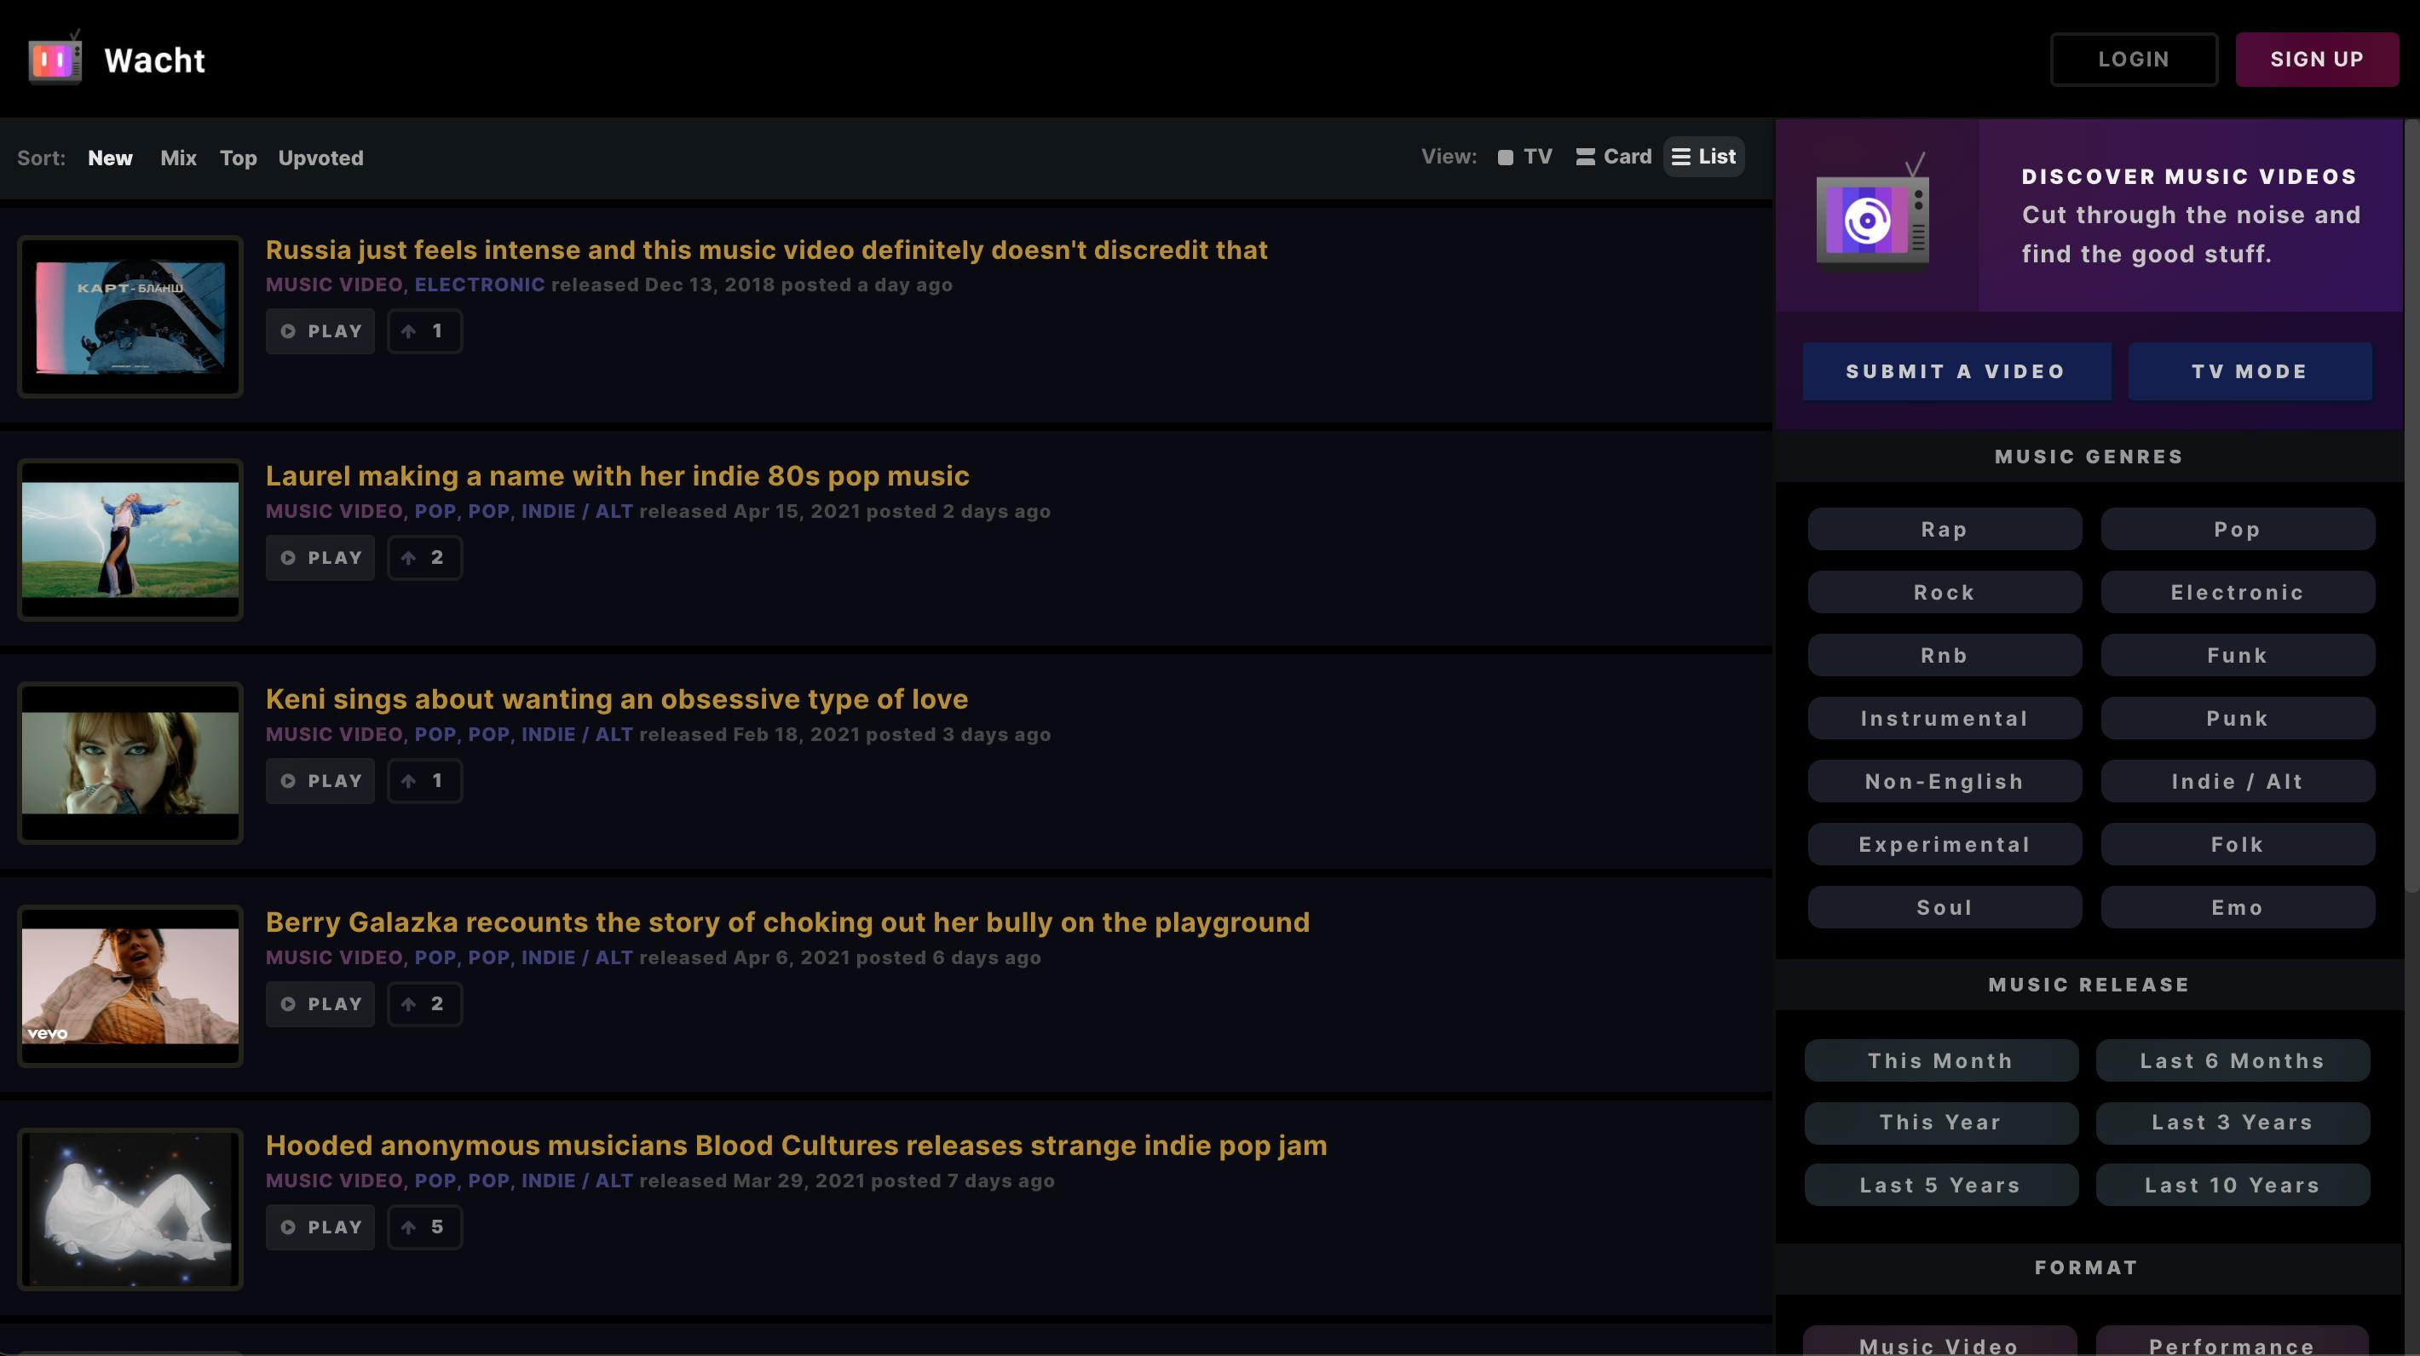Filter by Non-English genre
Image resolution: width=2420 pixels, height=1356 pixels.
1945,781
